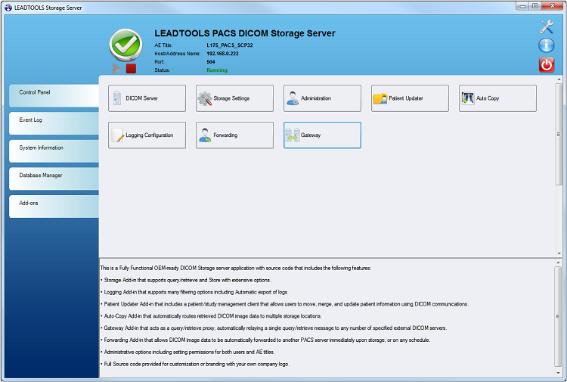
Task: Click the control panel vertical scrollbar thumb
Action: point(559,134)
